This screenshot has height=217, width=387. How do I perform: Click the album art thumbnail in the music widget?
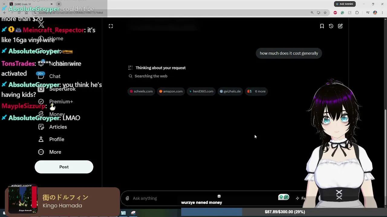[x=22, y=199]
